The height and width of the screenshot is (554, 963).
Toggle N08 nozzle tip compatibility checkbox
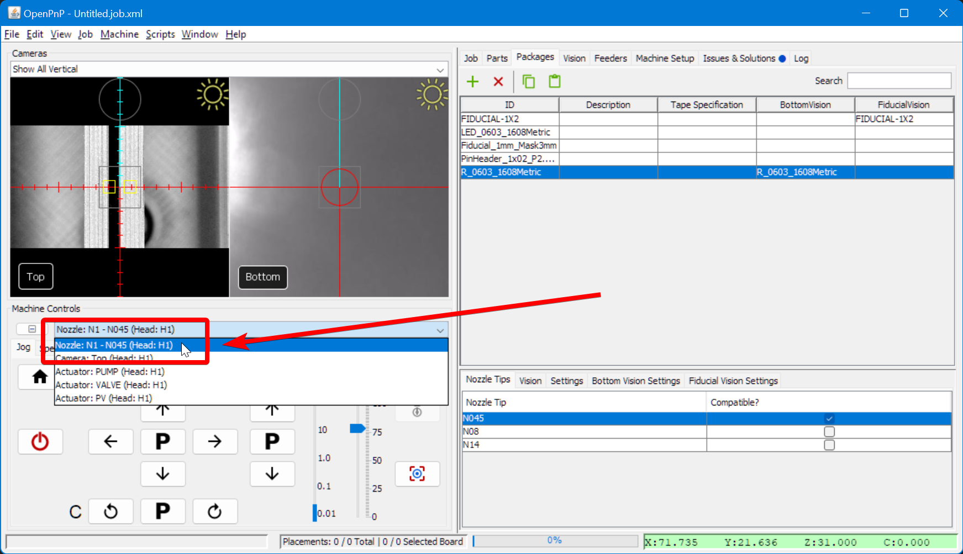[x=829, y=431]
